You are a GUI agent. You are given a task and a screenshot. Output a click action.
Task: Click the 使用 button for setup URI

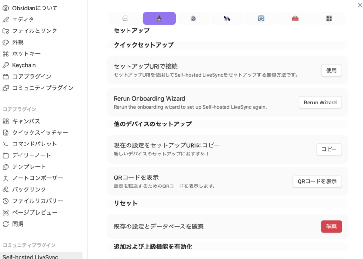click(331, 70)
